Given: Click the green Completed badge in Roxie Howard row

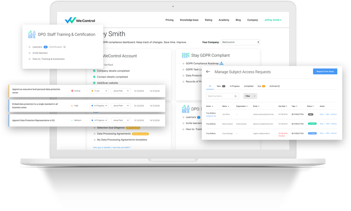Looking at the screenshot, I should pos(312,124).
